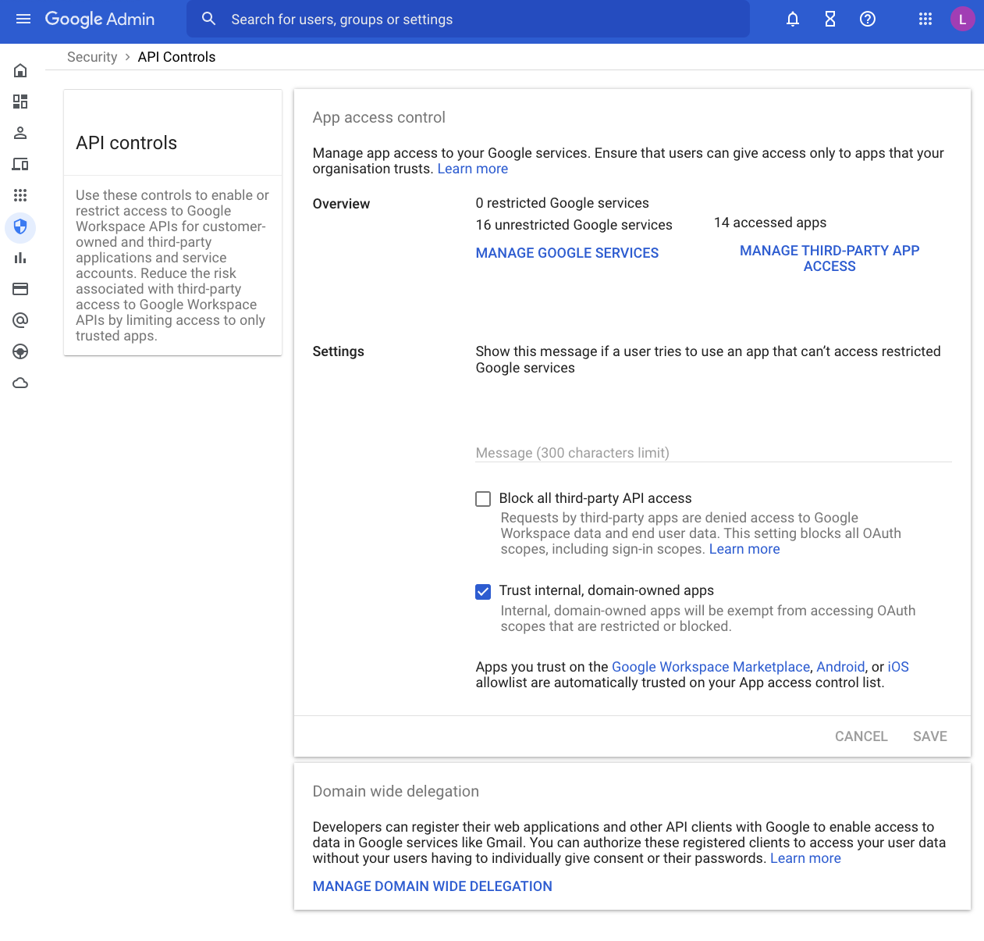Open Manage Domain Wide Delegation
This screenshot has height=941, width=984.
pyautogui.click(x=432, y=886)
